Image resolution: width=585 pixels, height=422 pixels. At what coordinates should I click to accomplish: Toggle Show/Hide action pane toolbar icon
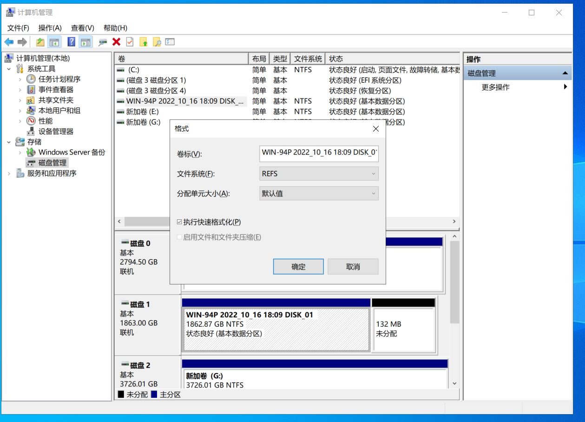(x=85, y=42)
